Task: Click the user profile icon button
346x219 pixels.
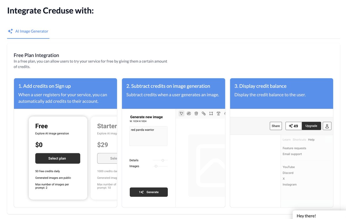Action: [327, 126]
